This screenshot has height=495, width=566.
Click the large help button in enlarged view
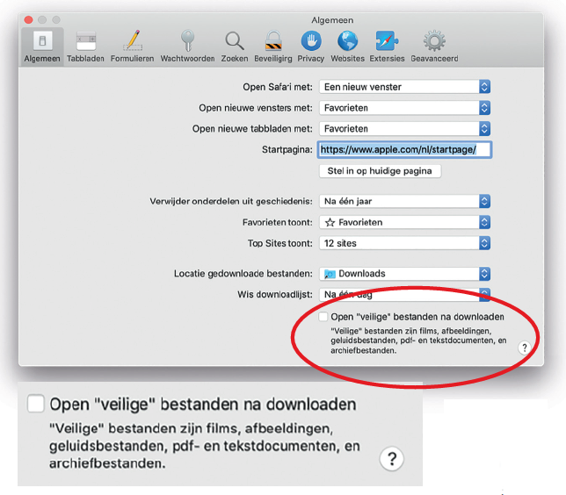(392, 459)
